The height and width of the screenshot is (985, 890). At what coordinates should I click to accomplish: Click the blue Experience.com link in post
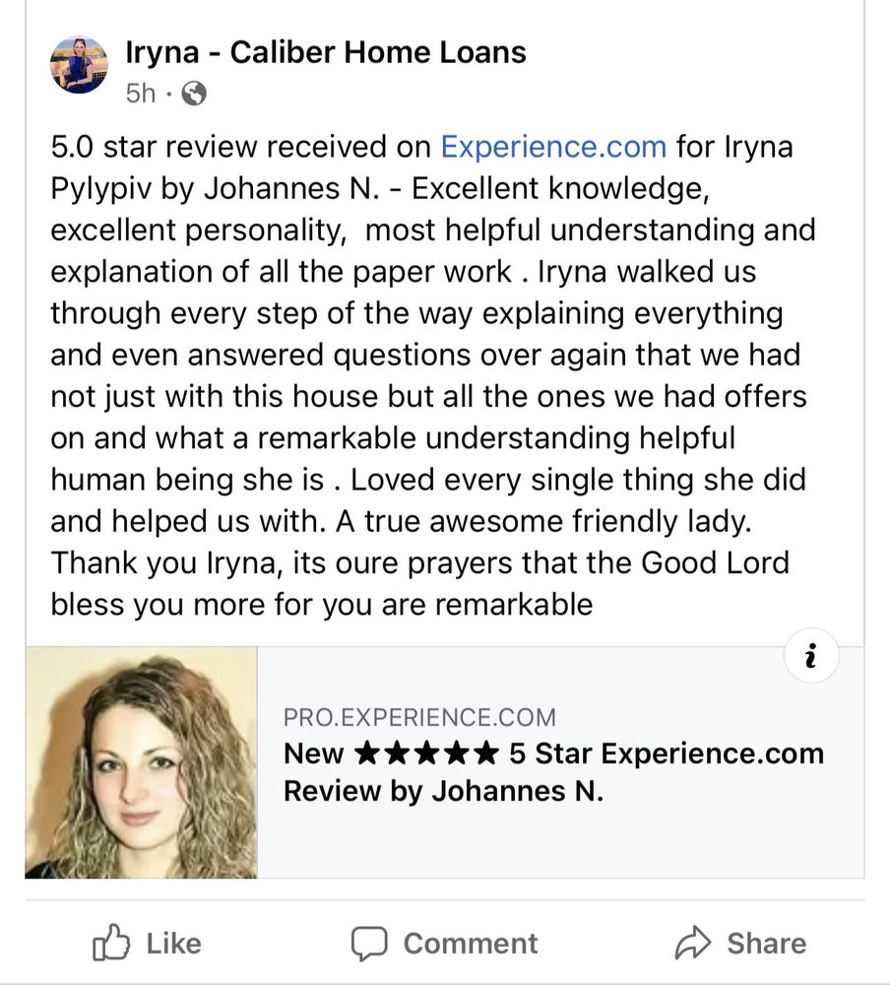(x=553, y=148)
